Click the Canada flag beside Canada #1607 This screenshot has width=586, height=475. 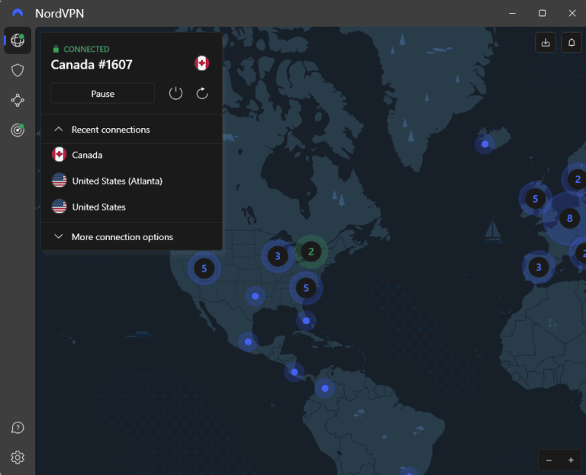coord(201,63)
